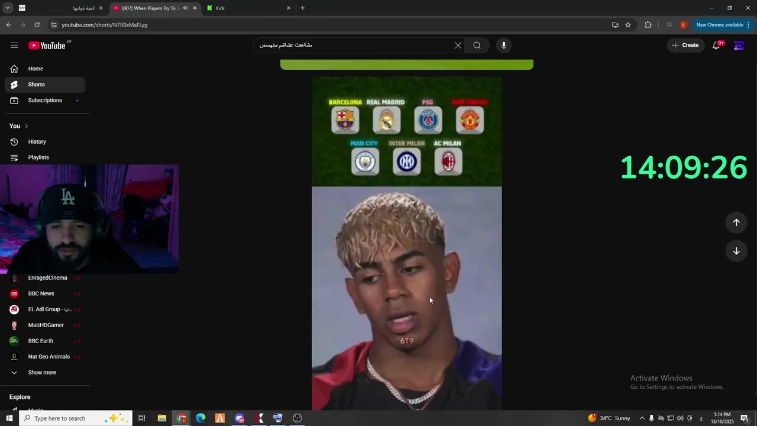Reload the page in Chrome
Image resolution: width=757 pixels, height=426 pixels.
37,25
